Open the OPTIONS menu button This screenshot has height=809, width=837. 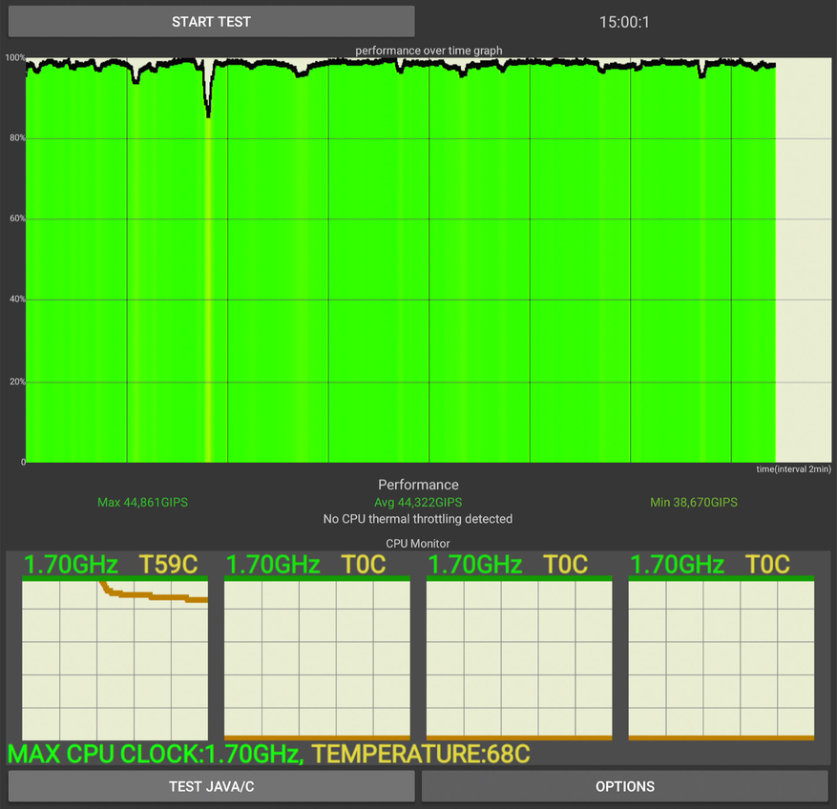[625, 786]
